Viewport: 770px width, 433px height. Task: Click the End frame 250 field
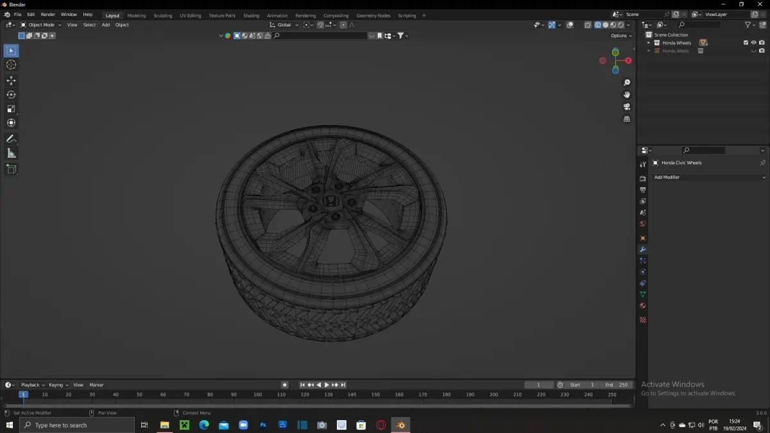point(617,385)
